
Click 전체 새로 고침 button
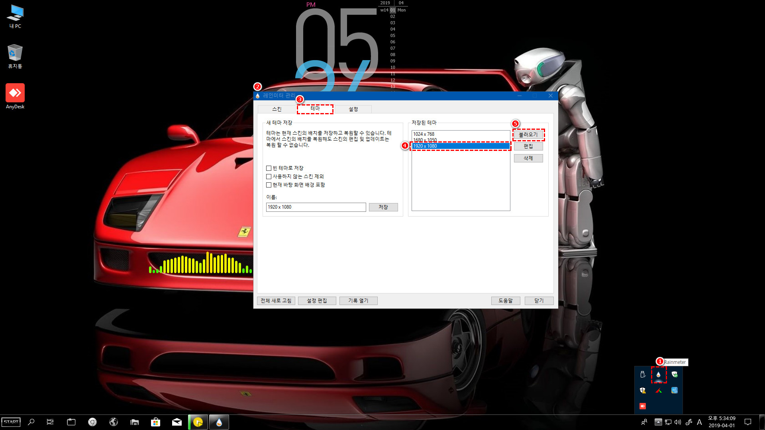(x=276, y=301)
